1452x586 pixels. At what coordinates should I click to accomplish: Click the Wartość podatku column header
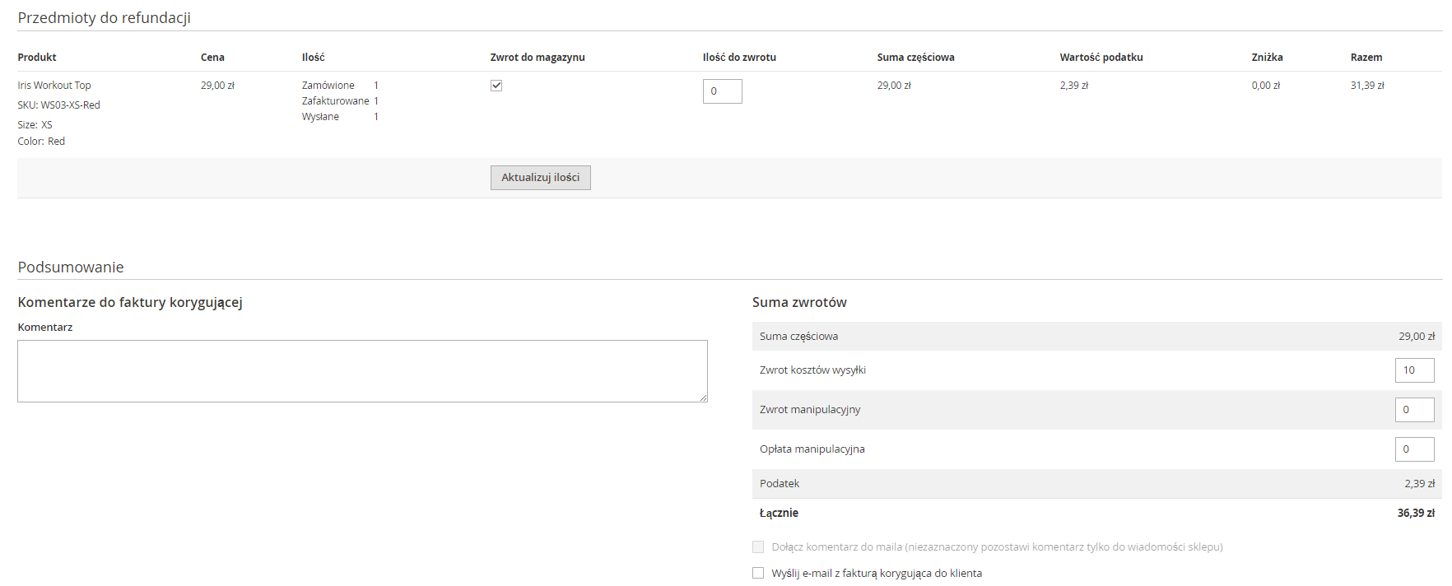(x=1101, y=58)
